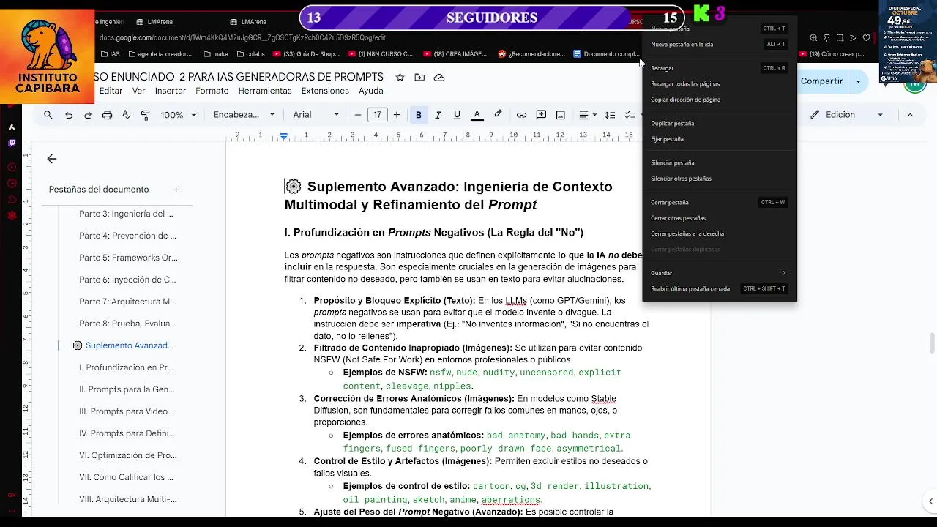Check the cloud document status icon
Viewport: 937px width, 527px height.
pyautogui.click(x=439, y=77)
